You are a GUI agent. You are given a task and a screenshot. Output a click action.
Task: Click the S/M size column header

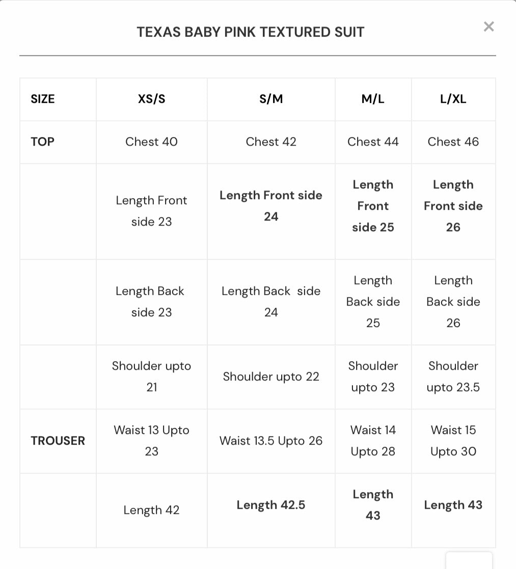pyautogui.click(x=270, y=99)
